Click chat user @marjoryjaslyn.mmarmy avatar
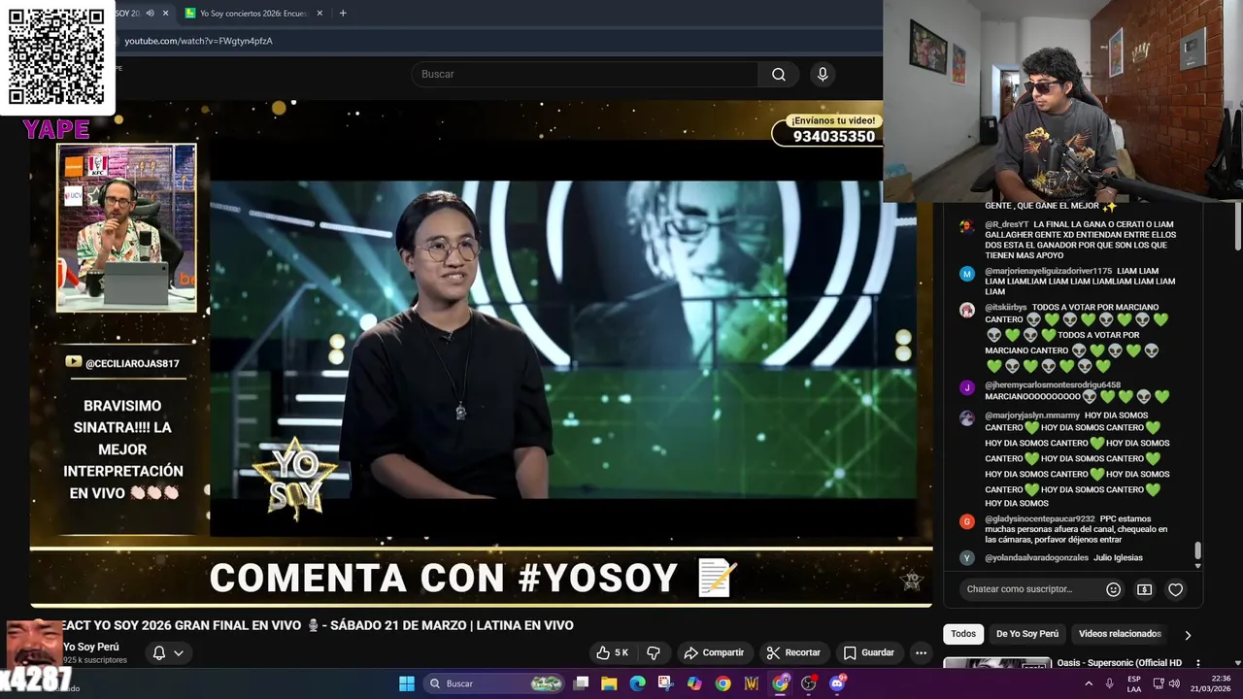This screenshot has height=699, width=1243. pos(966,418)
